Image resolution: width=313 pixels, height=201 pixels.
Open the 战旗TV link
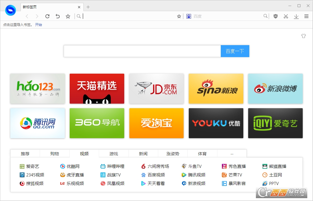click(x=111, y=175)
